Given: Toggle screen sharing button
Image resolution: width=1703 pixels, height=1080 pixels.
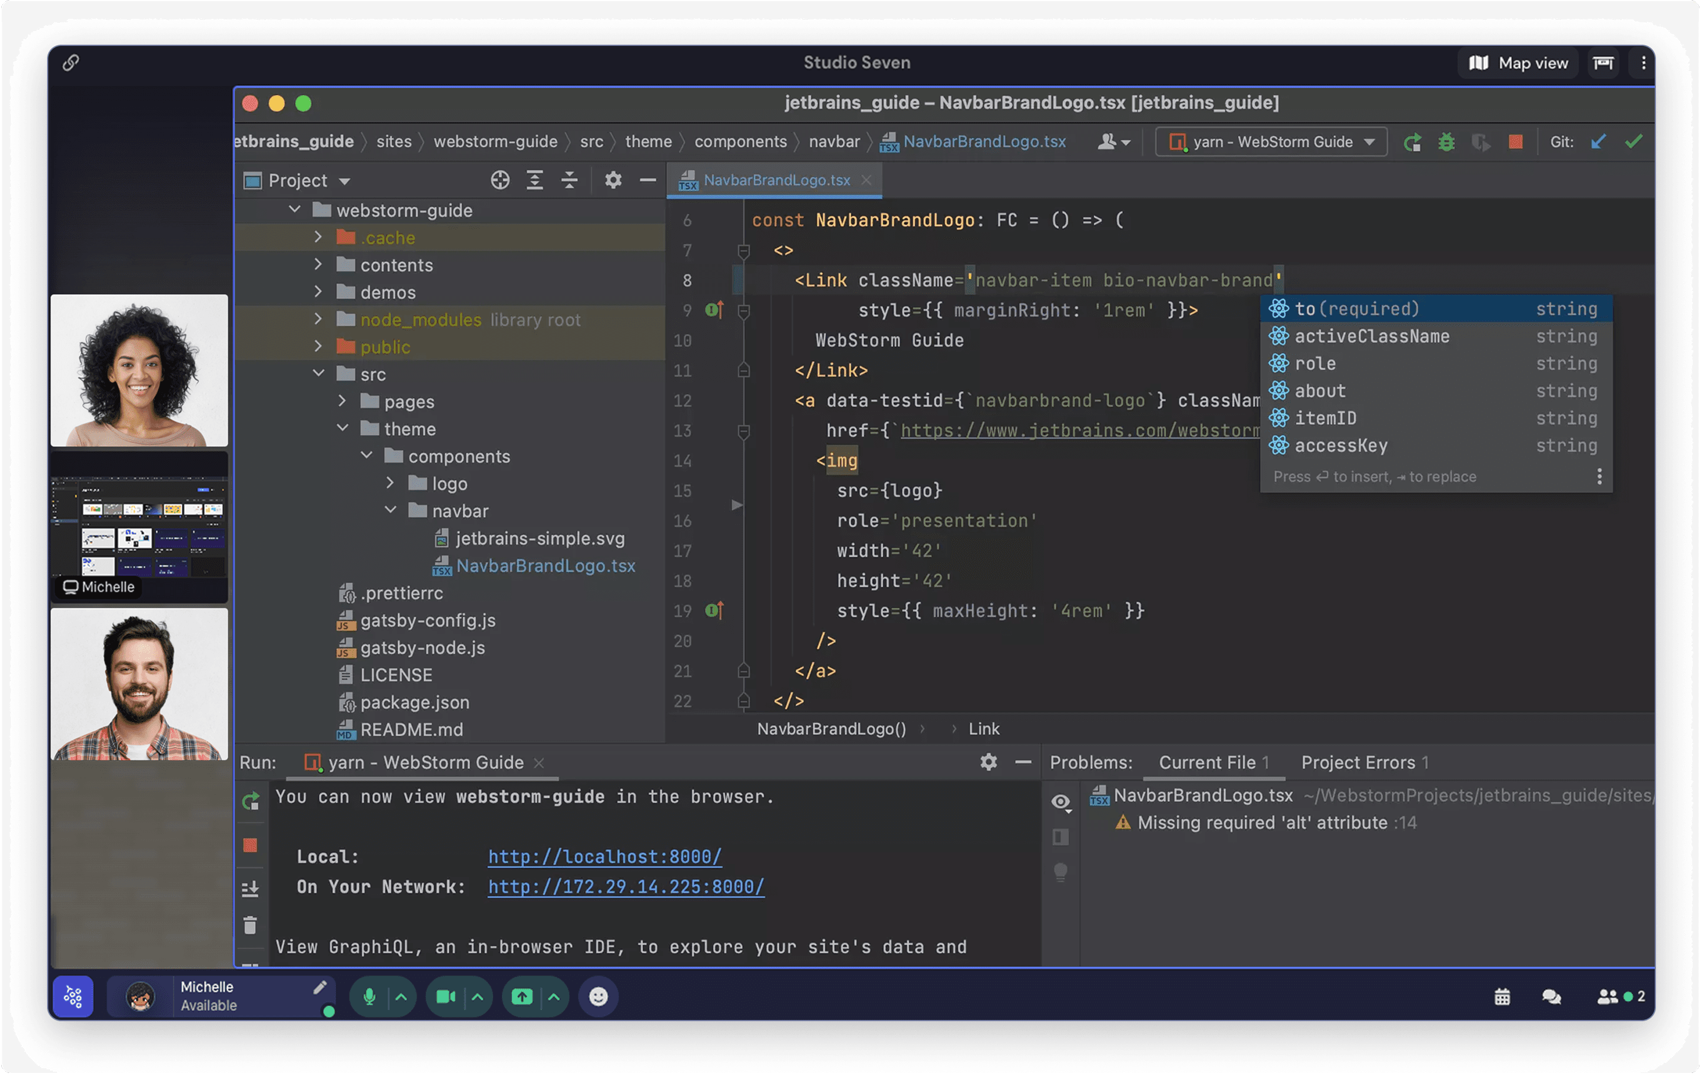Looking at the screenshot, I should click(522, 997).
